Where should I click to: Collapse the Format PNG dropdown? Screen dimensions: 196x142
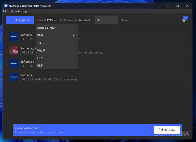pos(46,20)
